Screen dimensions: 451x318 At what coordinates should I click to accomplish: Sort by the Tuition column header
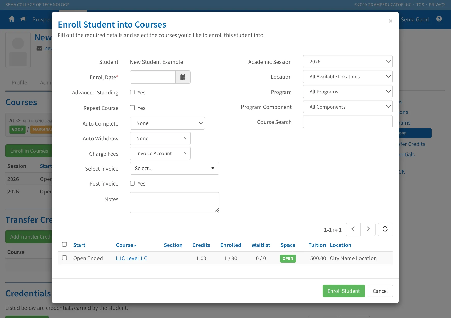(x=317, y=245)
